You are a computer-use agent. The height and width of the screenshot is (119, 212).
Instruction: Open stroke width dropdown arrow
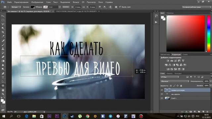[x=60, y=7]
